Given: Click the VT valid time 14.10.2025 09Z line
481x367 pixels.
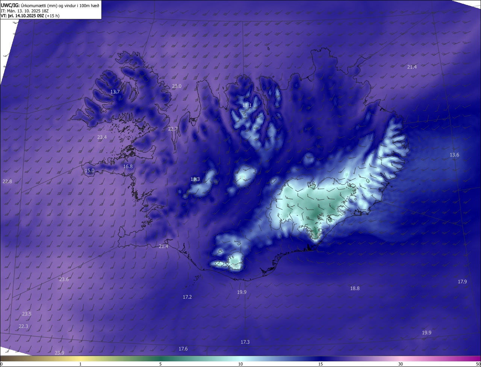Looking at the screenshot, I should tap(30, 16).
